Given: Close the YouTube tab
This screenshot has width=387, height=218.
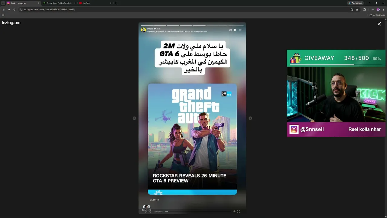Looking at the screenshot, I should pyautogui.click(x=110, y=3).
